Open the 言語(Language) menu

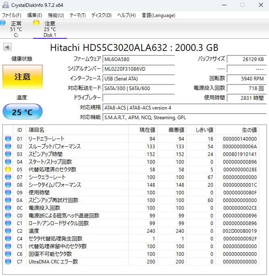[x=158, y=15]
